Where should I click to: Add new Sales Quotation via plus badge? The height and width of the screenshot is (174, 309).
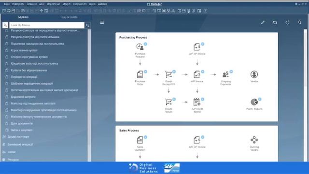[x=145, y=137]
